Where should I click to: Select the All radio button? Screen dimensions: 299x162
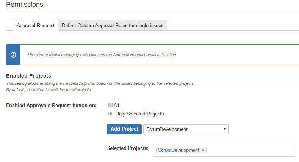(110, 105)
